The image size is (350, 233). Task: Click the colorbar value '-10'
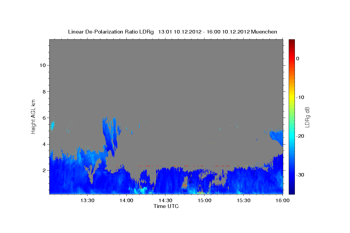300,97
